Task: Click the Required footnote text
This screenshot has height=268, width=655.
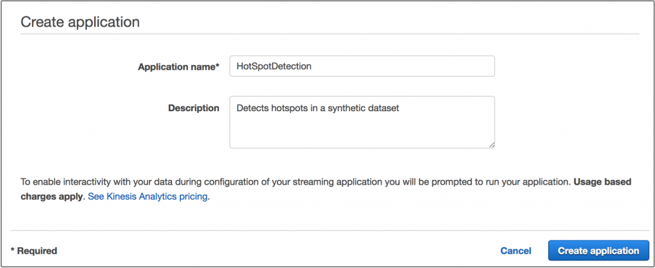Action: coord(34,251)
